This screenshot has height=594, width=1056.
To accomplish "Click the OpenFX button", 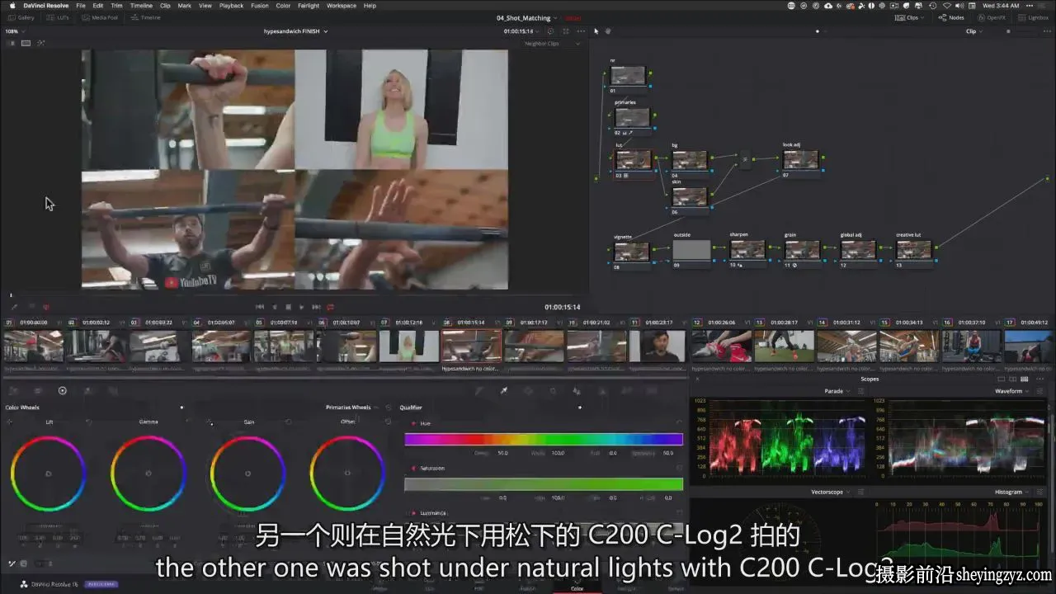I will 992,17.
